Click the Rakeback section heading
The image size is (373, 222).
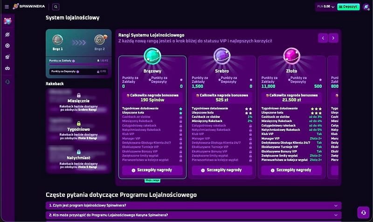pyautogui.click(x=55, y=84)
